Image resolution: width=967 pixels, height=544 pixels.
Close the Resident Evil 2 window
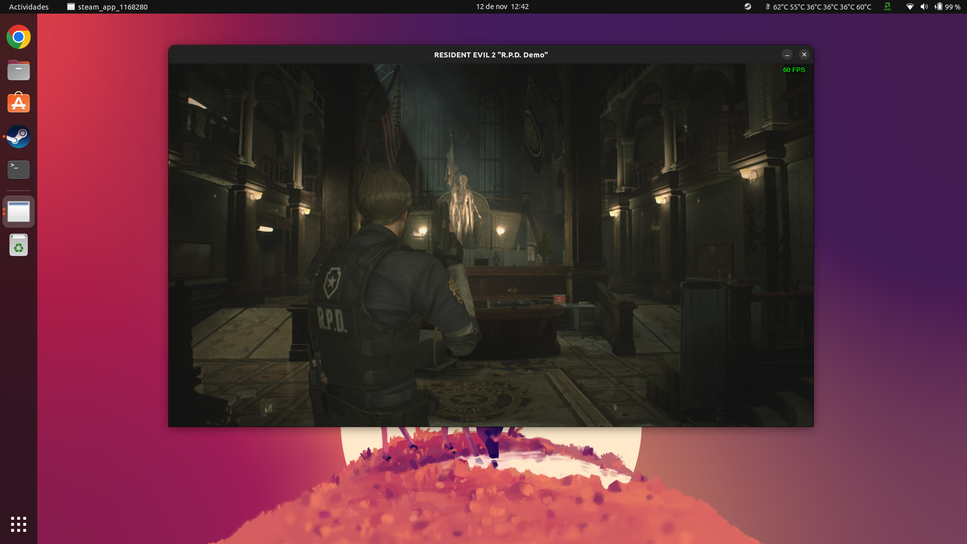(x=804, y=54)
